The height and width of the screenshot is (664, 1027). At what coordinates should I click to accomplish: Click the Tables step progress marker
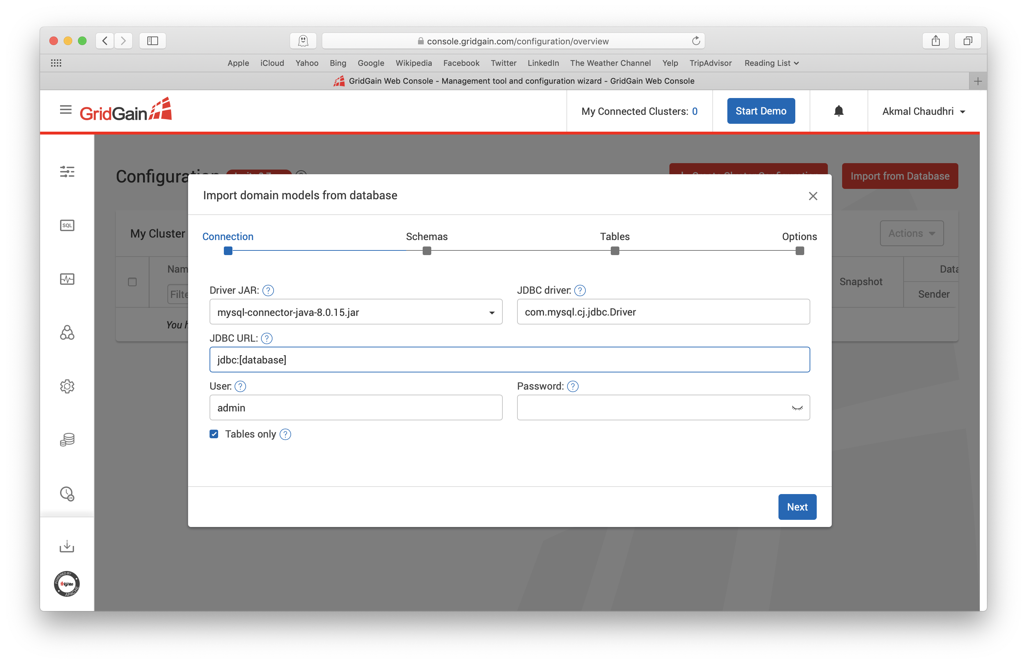615,250
